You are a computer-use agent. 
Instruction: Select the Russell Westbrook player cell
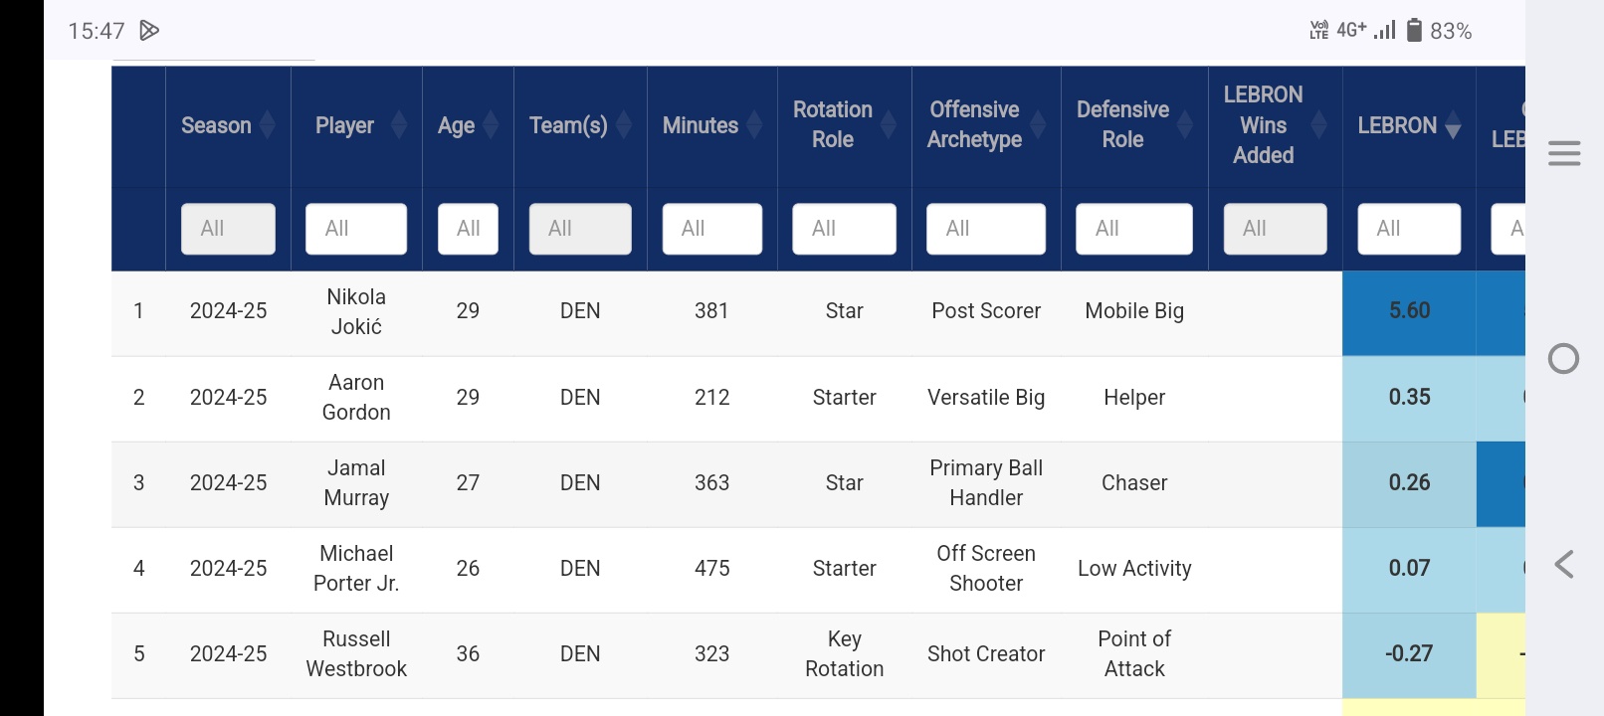pos(356,654)
